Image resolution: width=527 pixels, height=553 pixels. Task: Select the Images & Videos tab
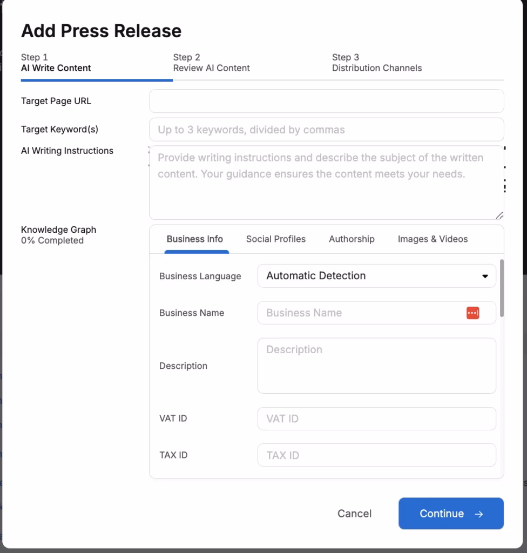pos(433,239)
